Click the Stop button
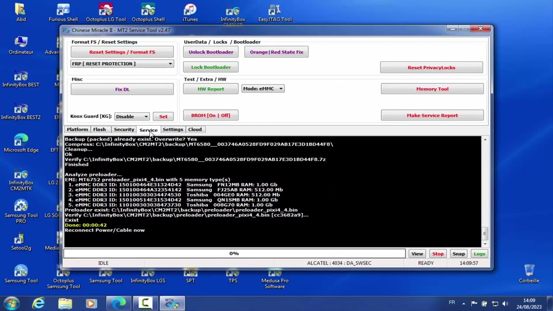Screen dimensions: 553x311 pyautogui.click(x=438, y=254)
